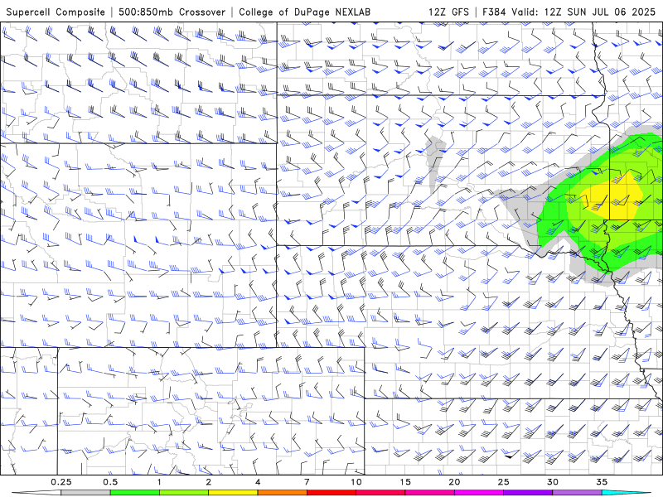The height and width of the screenshot is (497, 663).
Task: Pick the orange 4–7 legend color segment
Action: 282,493
